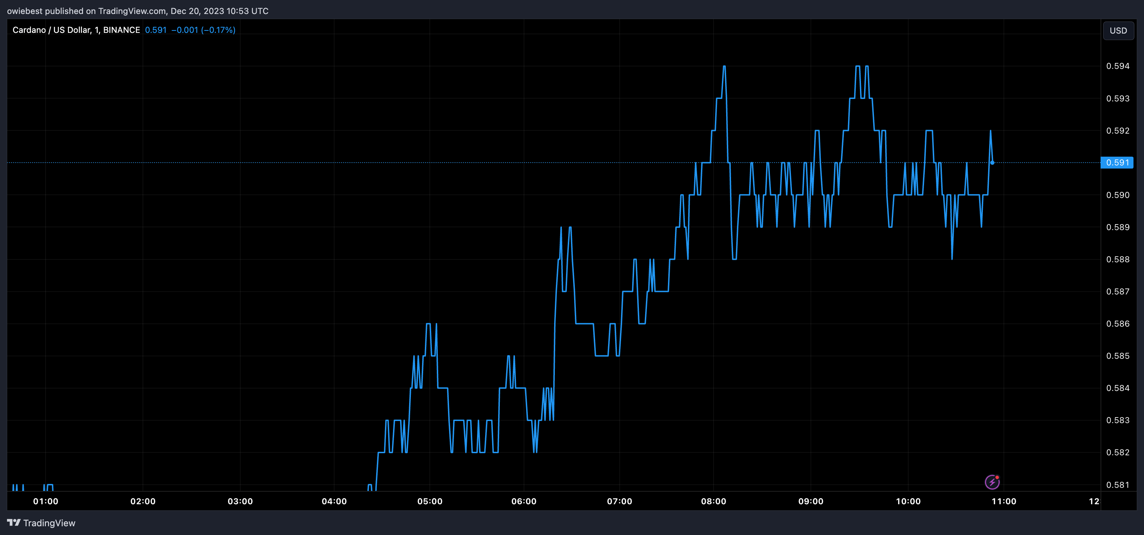Click the 05:00 time axis label
Viewport: 1144px width, 535px height.
[x=430, y=501]
